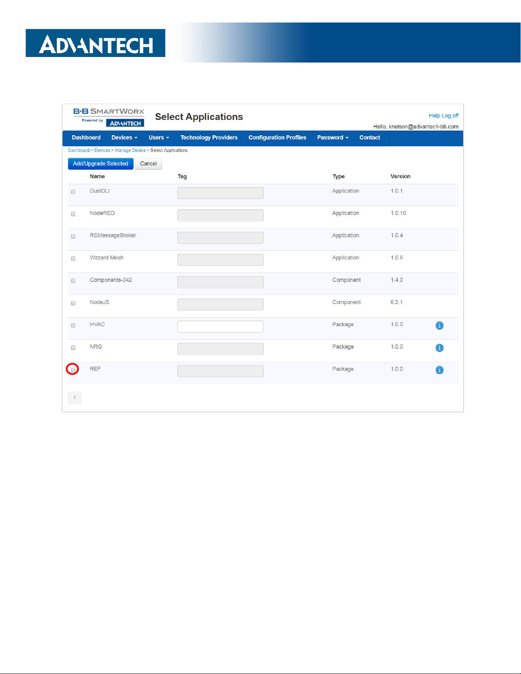Click the Version column header
The height and width of the screenshot is (674, 521).
[401, 176]
